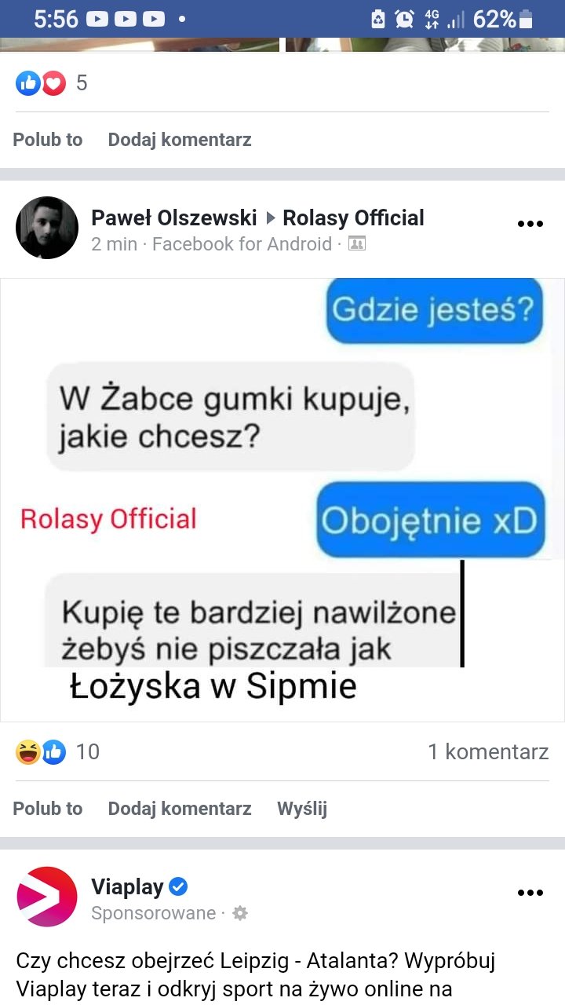Open the Rolasy Official group link
This screenshot has width=565, height=1005.
pyautogui.click(x=353, y=217)
